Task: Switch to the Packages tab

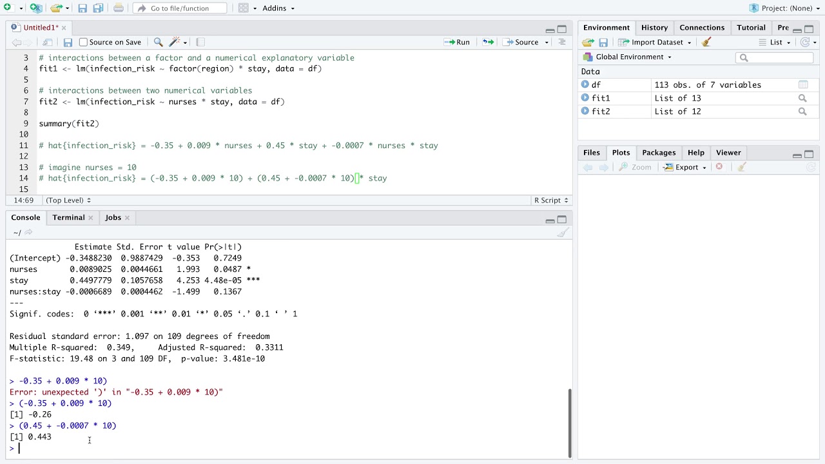Action: [x=659, y=153]
